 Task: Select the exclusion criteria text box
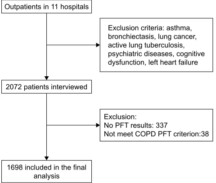coord(157,45)
